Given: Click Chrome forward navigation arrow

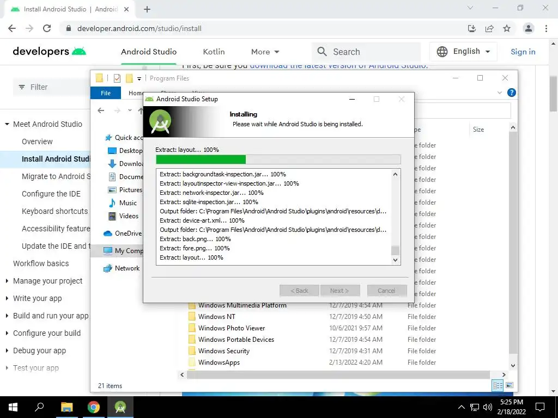Looking at the screenshot, I should 29,28.
